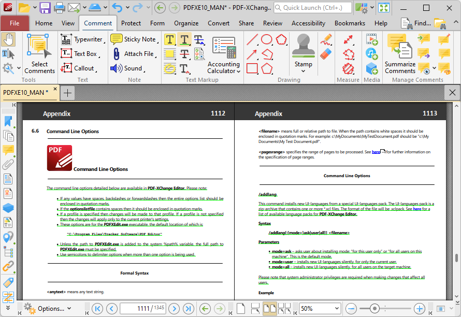Click the Zoom Out minus button
The width and height of the screenshot is (461, 317).
(351, 309)
